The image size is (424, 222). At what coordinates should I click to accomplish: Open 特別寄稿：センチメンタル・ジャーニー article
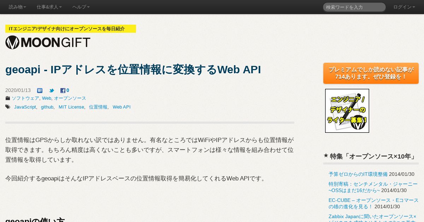coord(373,187)
